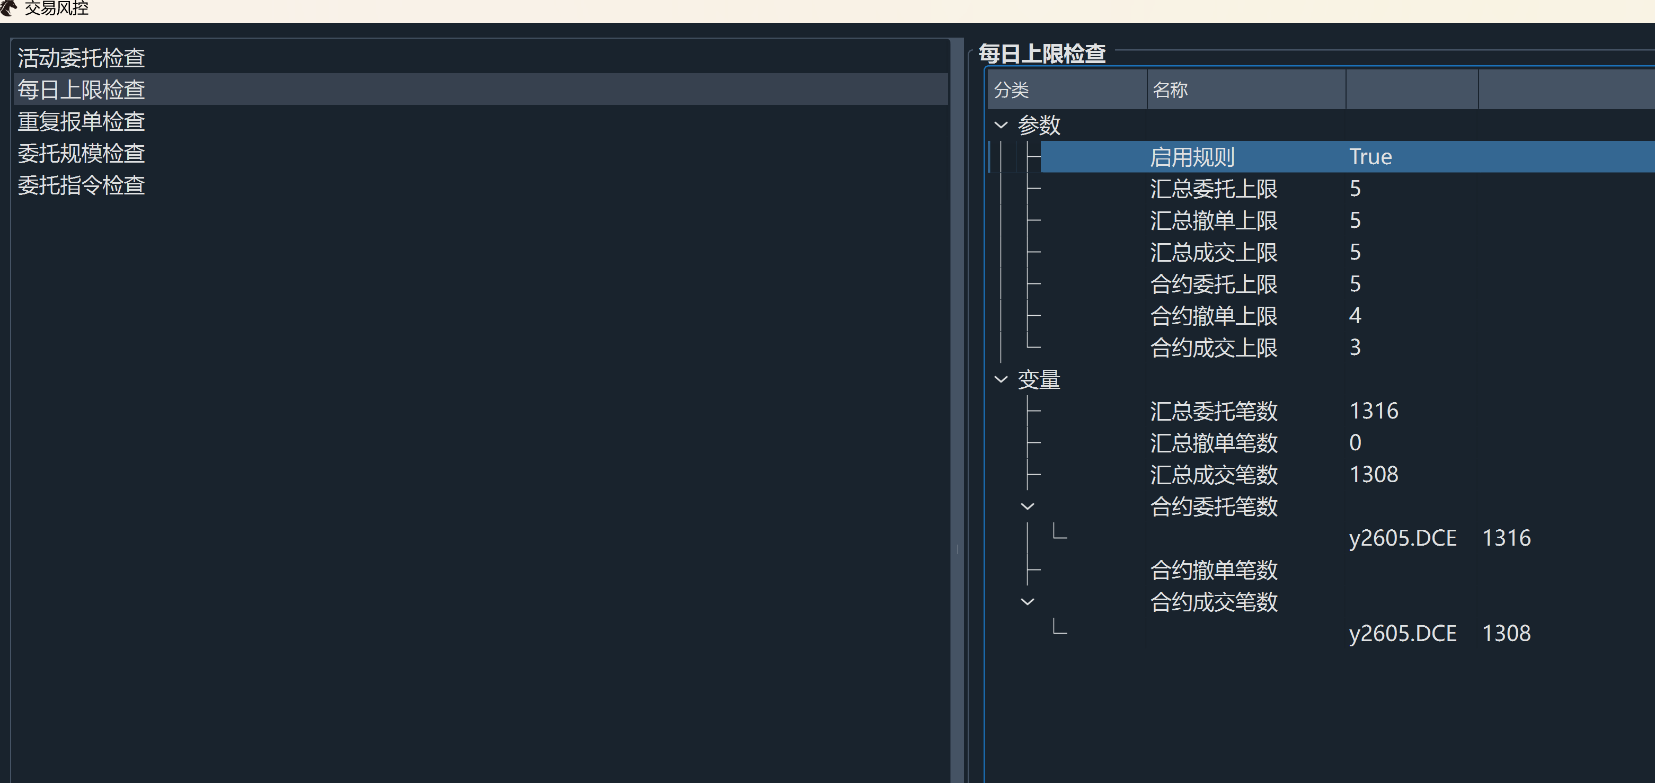The image size is (1655, 783).
Task: Select the highlighted 每日上限检查 entry in the rule list
Action: coord(81,90)
